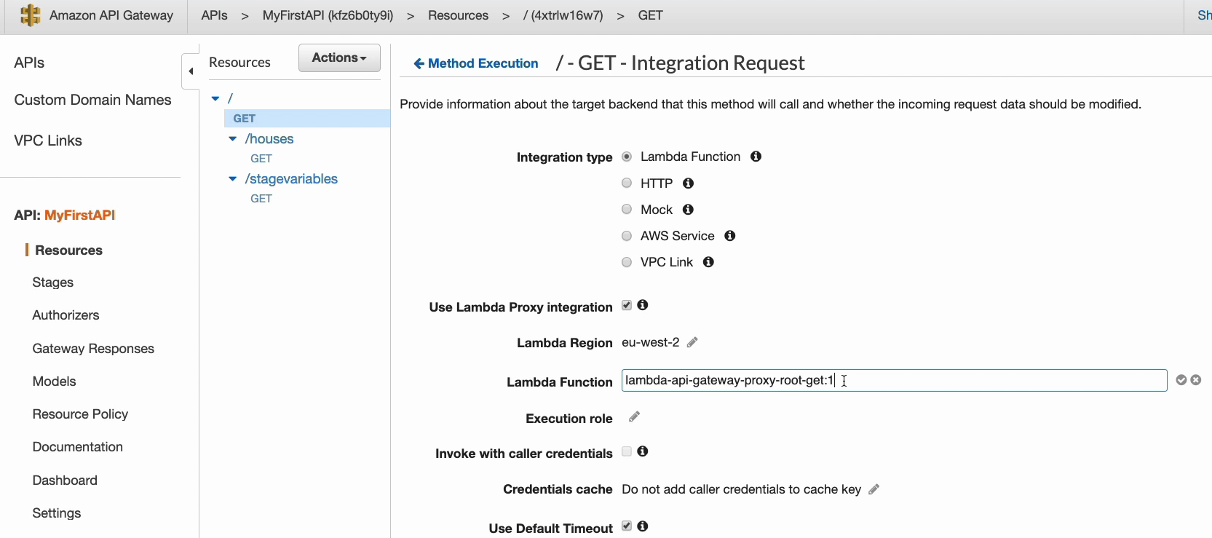Viewport: 1212px width, 538px height.
Task: Go to Resource Policy in the API menu
Action: [80, 414]
